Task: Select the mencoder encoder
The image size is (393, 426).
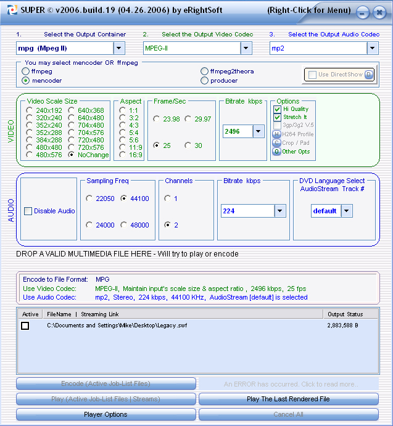Action: click(25, 81)
